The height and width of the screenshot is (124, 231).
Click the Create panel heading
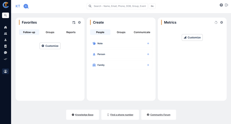98,22
